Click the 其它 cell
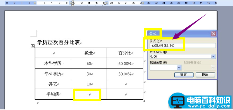The height and width of the screenshot is (110, 233). [x=53, y=84]
